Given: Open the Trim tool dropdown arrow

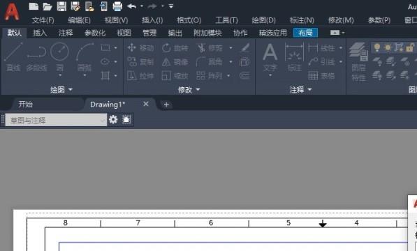Looking at the screenshot, I should tap(231, 47).
